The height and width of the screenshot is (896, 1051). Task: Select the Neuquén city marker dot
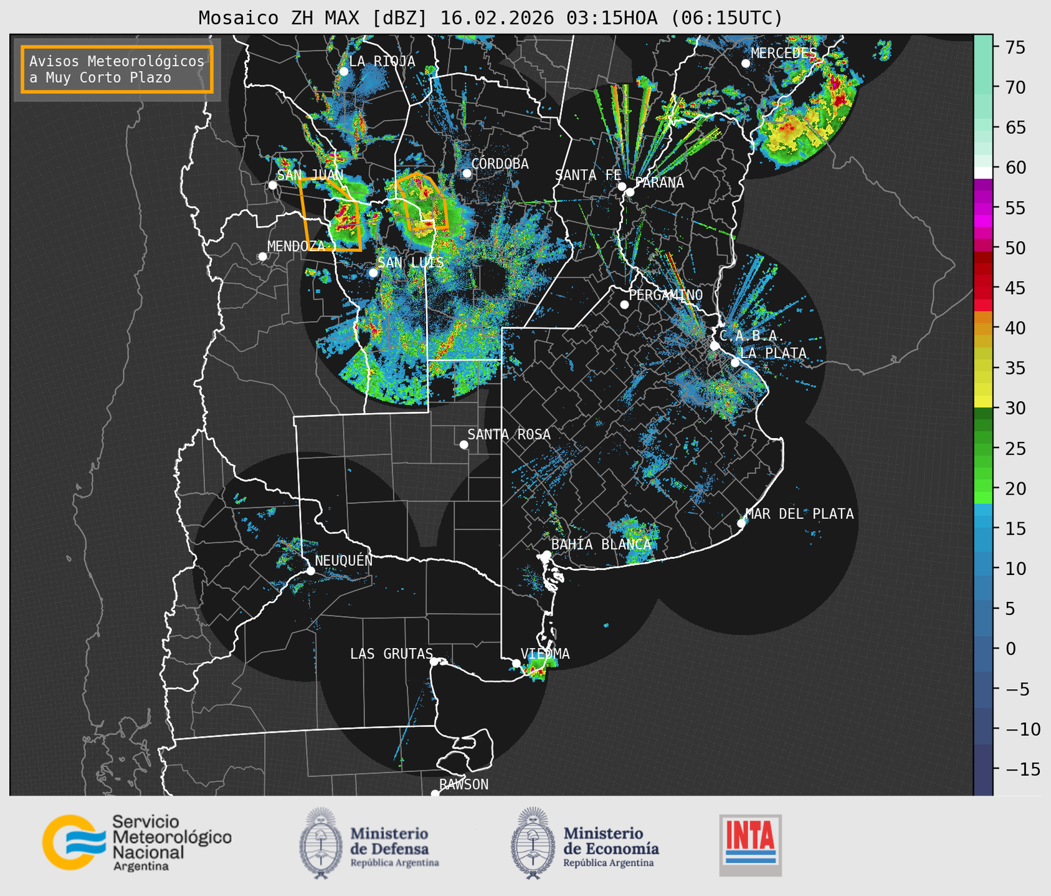tap(310, 571)
